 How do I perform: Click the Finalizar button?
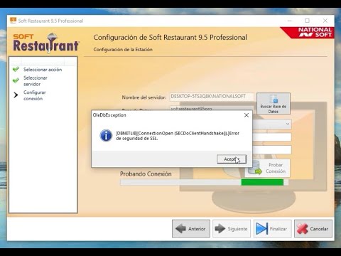272,228
